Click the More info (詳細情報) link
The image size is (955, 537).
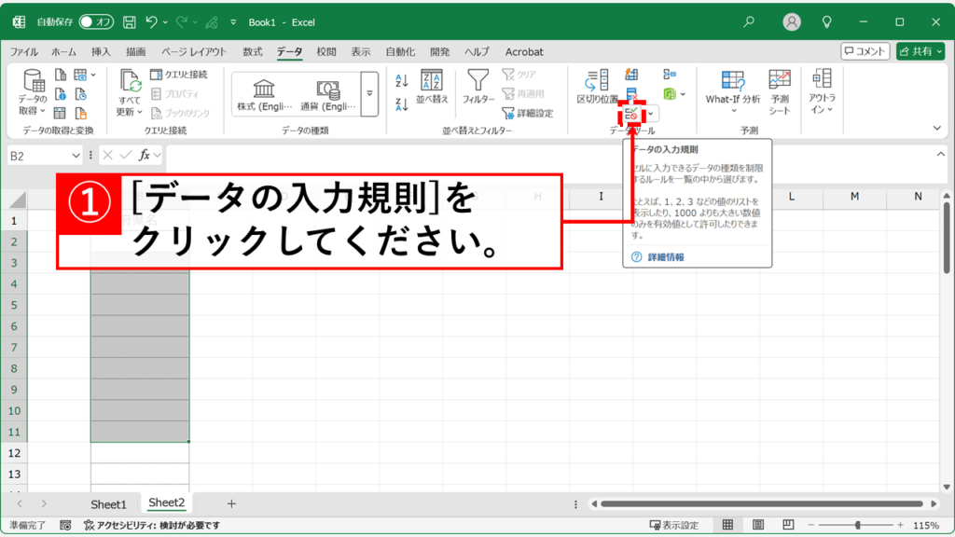tap(665, 257)
